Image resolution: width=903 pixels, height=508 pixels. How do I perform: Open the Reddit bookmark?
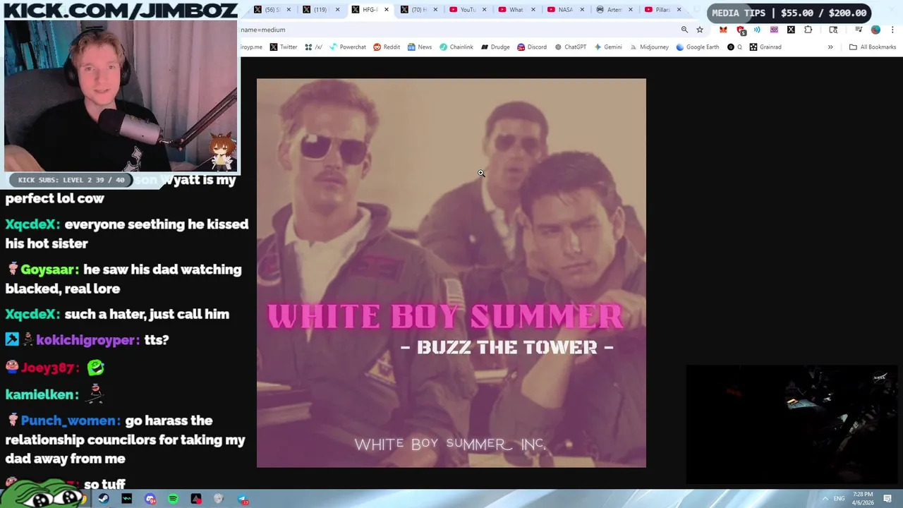387,47
